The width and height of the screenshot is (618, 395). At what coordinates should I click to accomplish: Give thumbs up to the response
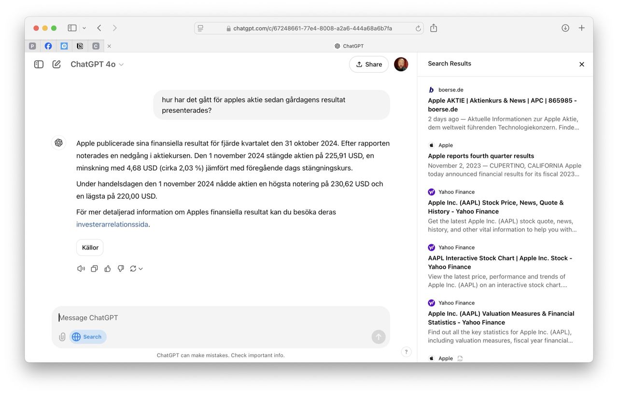pyautogui.click(x=107, y=269)
